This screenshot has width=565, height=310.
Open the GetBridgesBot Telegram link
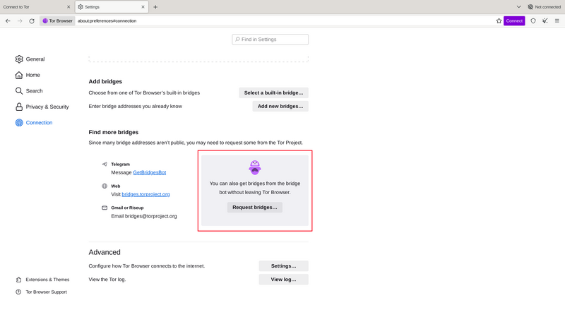(x=149, y=172)
